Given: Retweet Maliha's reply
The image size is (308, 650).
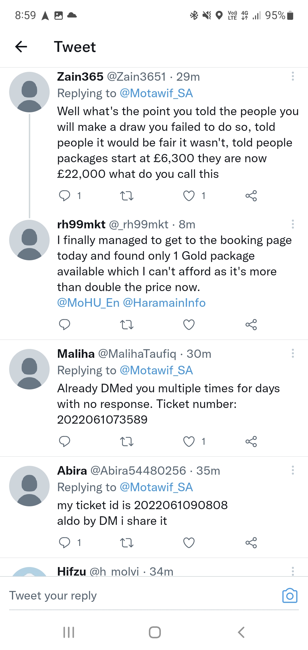Looking at the screenshot, I should (x=127, y=442).
